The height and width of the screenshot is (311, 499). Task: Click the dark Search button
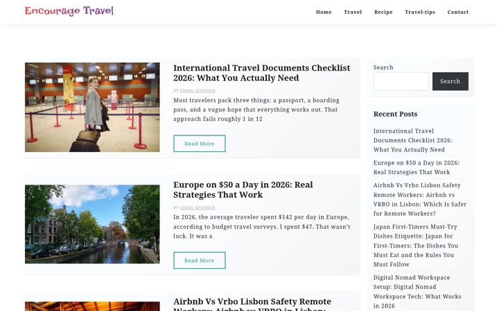tap(450, 82)
